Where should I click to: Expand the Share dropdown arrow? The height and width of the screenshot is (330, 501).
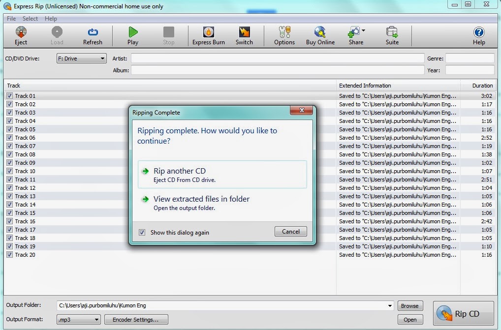[364, 30]
